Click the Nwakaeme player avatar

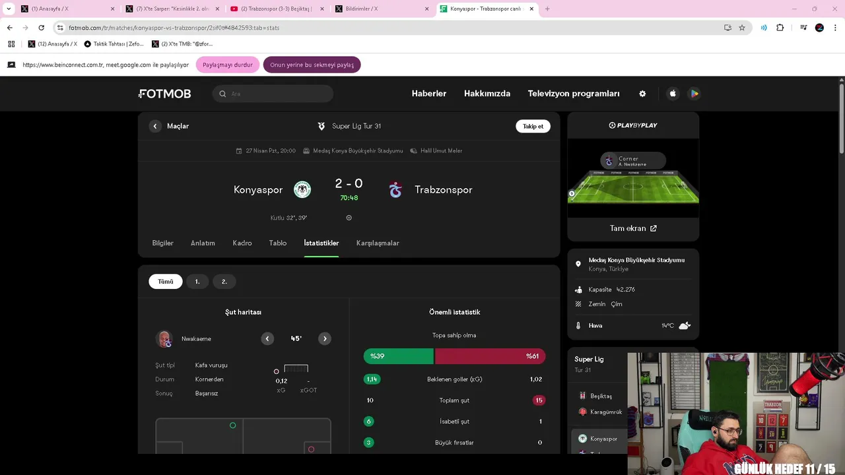[x=164, y=339]
